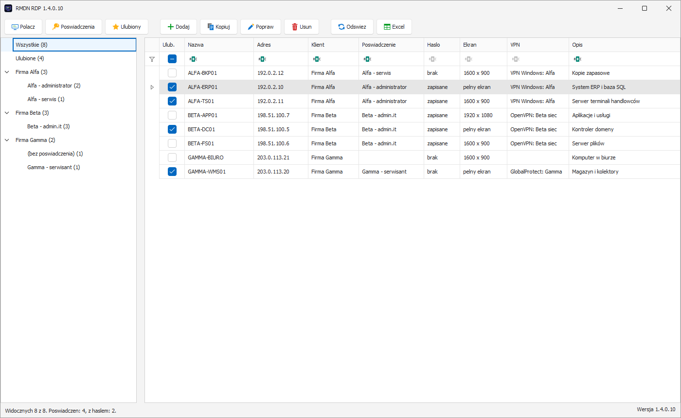
Task: Click the Dodaj add button
Action: pyautogui.click(x=178, y=27)
